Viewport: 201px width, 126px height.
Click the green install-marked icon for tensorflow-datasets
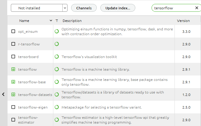tap(13, 94)
